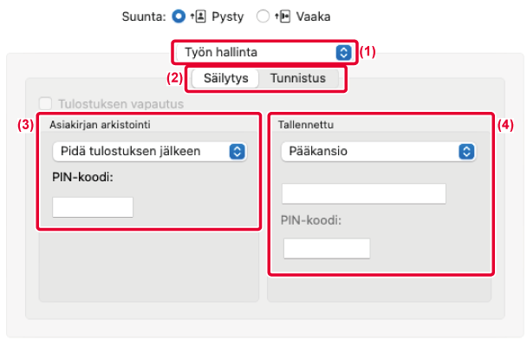The width and height of the screenshot is (527, 340).
Task: Click the PIN-koodi field under Asiakirjan arkistointi
Action: [93, 207]
